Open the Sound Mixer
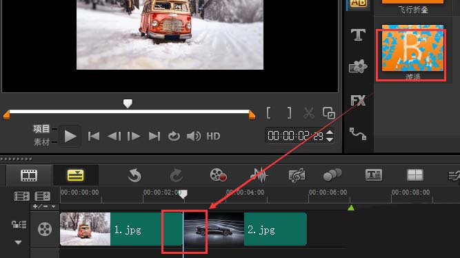The width and height of the screenshot is (460, 258). [x=259, y=175]
